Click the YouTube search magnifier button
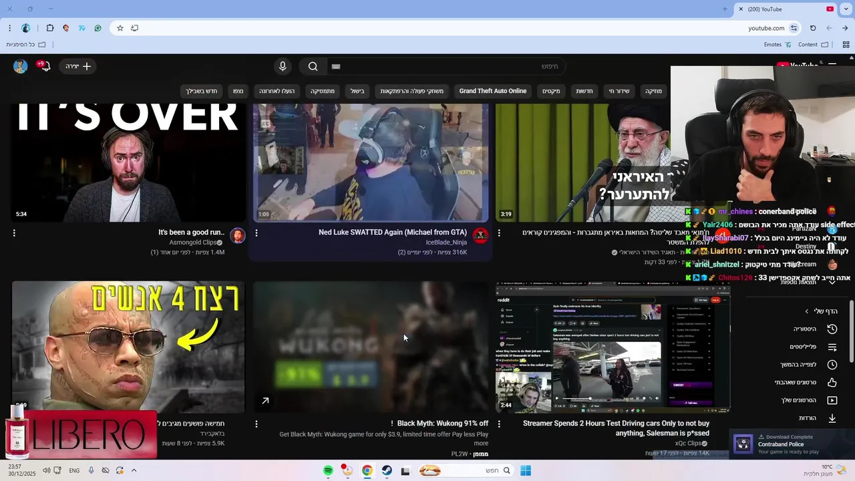This screenshot has width=855, height=481. pyautogui.click(x=313, y=66)
